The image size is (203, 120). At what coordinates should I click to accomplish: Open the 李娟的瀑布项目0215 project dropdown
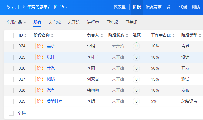point(47,7)
